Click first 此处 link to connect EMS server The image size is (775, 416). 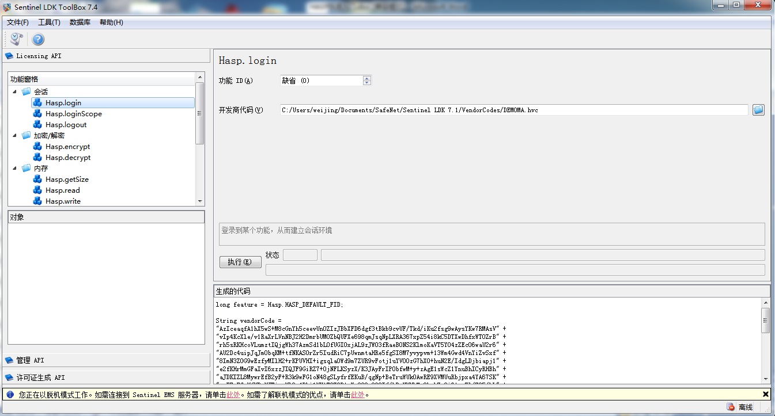click(x=233, y=395)
